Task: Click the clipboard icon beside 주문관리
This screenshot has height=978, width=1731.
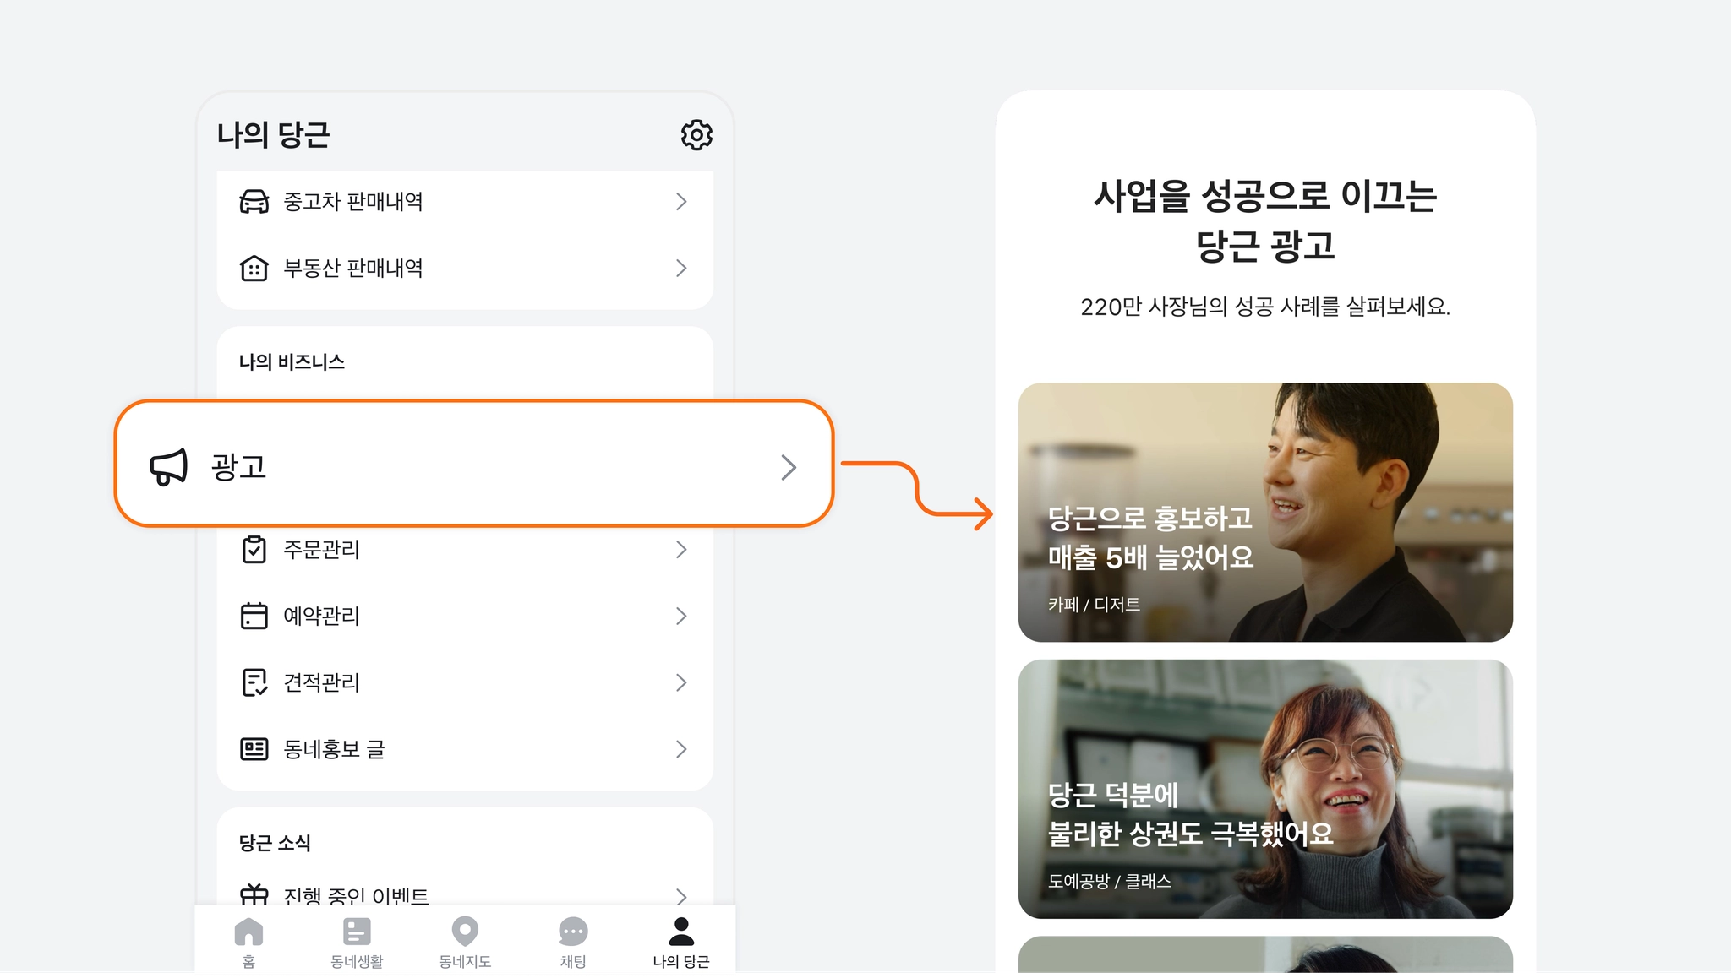Action: (254, 550)
